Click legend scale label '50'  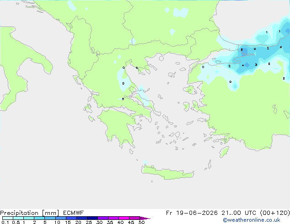coord(141,222)
